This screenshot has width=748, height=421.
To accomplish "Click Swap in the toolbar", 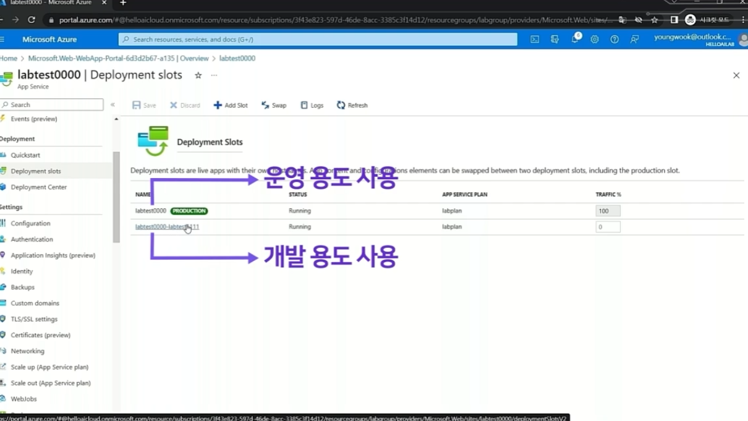I will (x=274, y=105).
